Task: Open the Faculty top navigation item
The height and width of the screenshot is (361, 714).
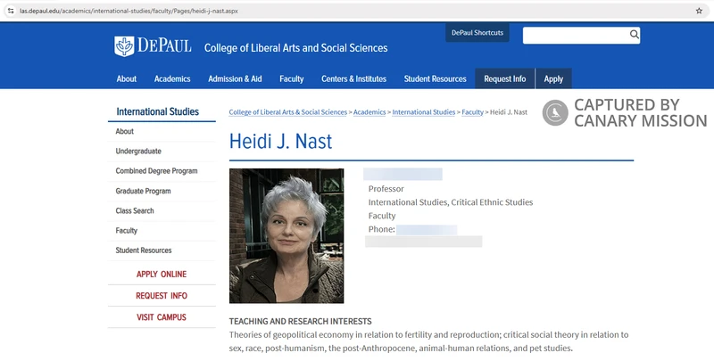Action: click(x=292, y=79)
